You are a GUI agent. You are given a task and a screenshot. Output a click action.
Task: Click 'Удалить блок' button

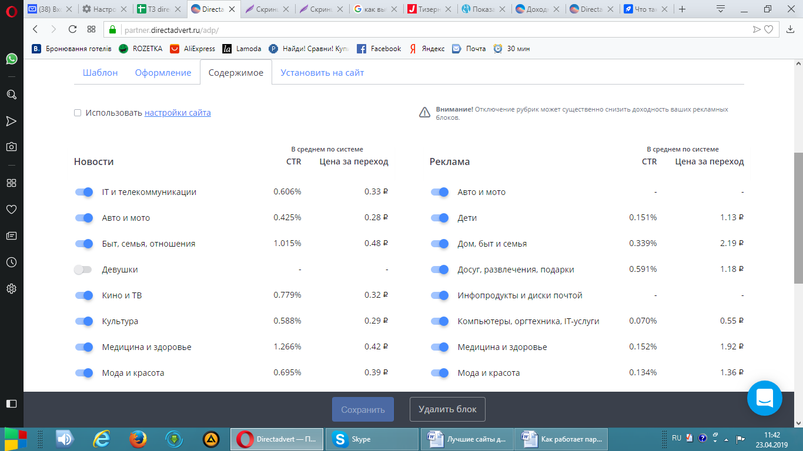pyautogui.click(x=447, y=409)
